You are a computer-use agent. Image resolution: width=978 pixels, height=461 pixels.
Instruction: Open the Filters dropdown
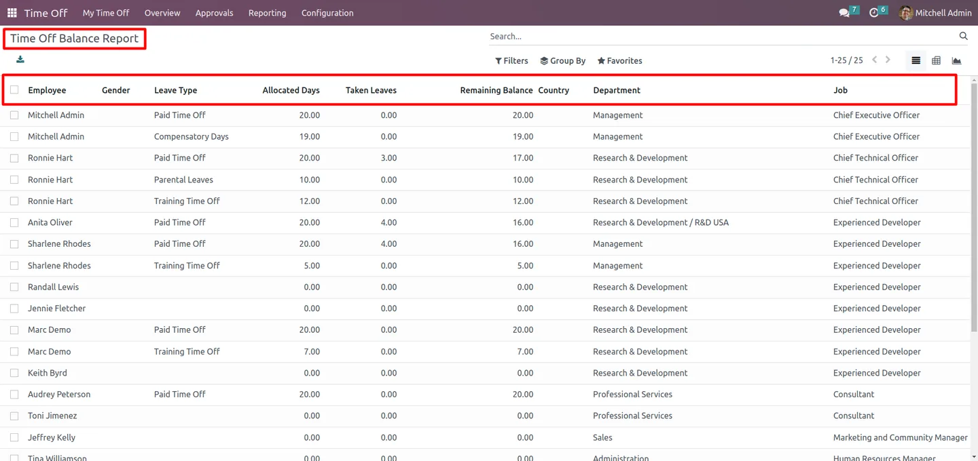coord(511,60)
